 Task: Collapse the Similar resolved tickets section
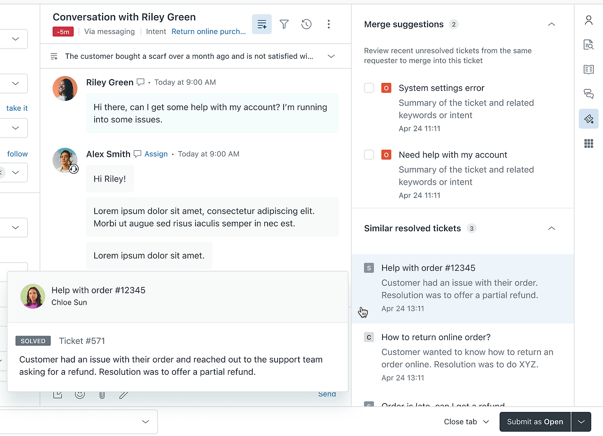tap(552, 228)
